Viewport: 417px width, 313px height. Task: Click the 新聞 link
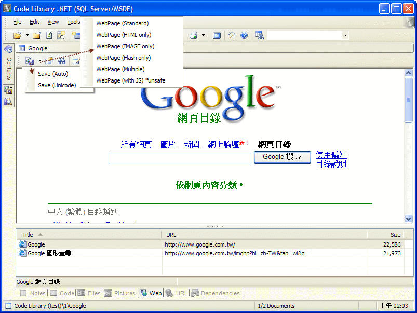coord(192,144)
